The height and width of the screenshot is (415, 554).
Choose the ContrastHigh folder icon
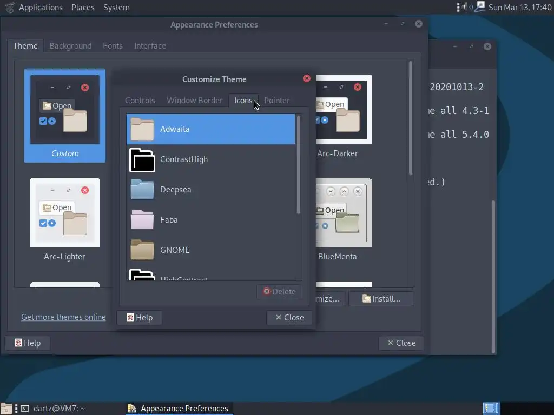point(142,159)
